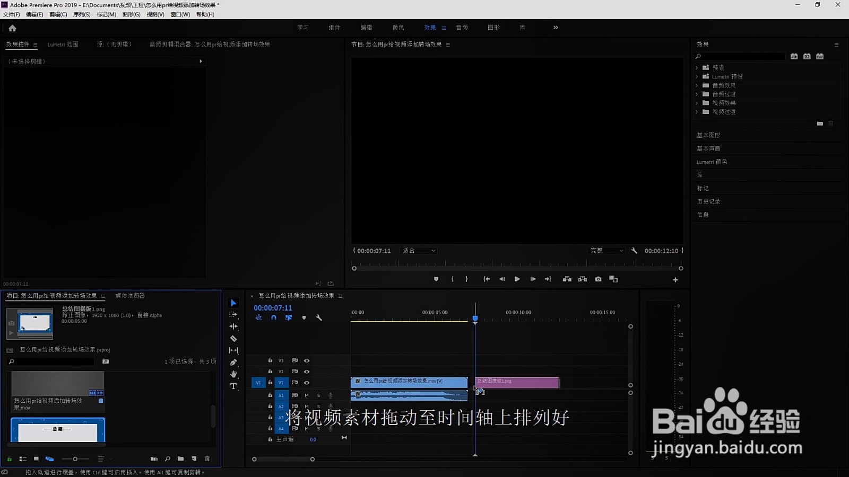This screenshot has height=477, width=849.
Task: Step forward one frame
Action: pyautogui.click(x=533, y=279)
